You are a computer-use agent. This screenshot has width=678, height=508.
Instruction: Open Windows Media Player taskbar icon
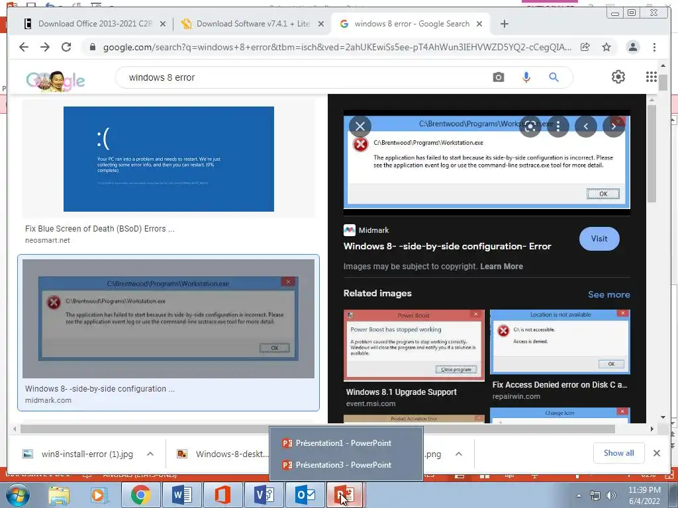[x=99, y=495]
